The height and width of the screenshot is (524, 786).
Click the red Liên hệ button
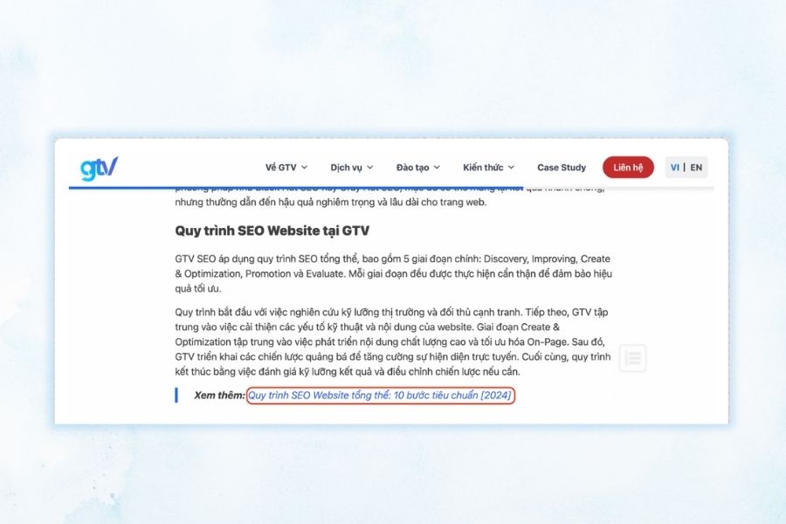628,167
